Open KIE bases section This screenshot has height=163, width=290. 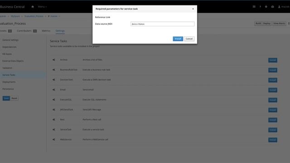[x=7, y=54]
